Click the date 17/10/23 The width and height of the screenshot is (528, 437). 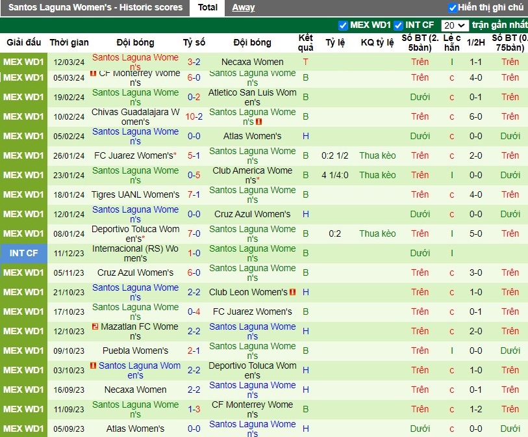click(69, 311)
